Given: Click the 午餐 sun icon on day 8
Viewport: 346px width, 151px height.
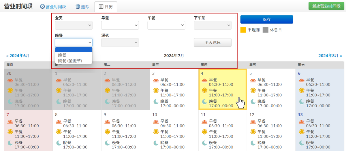Looking at the screenshot, I should (x=59, y=131).
